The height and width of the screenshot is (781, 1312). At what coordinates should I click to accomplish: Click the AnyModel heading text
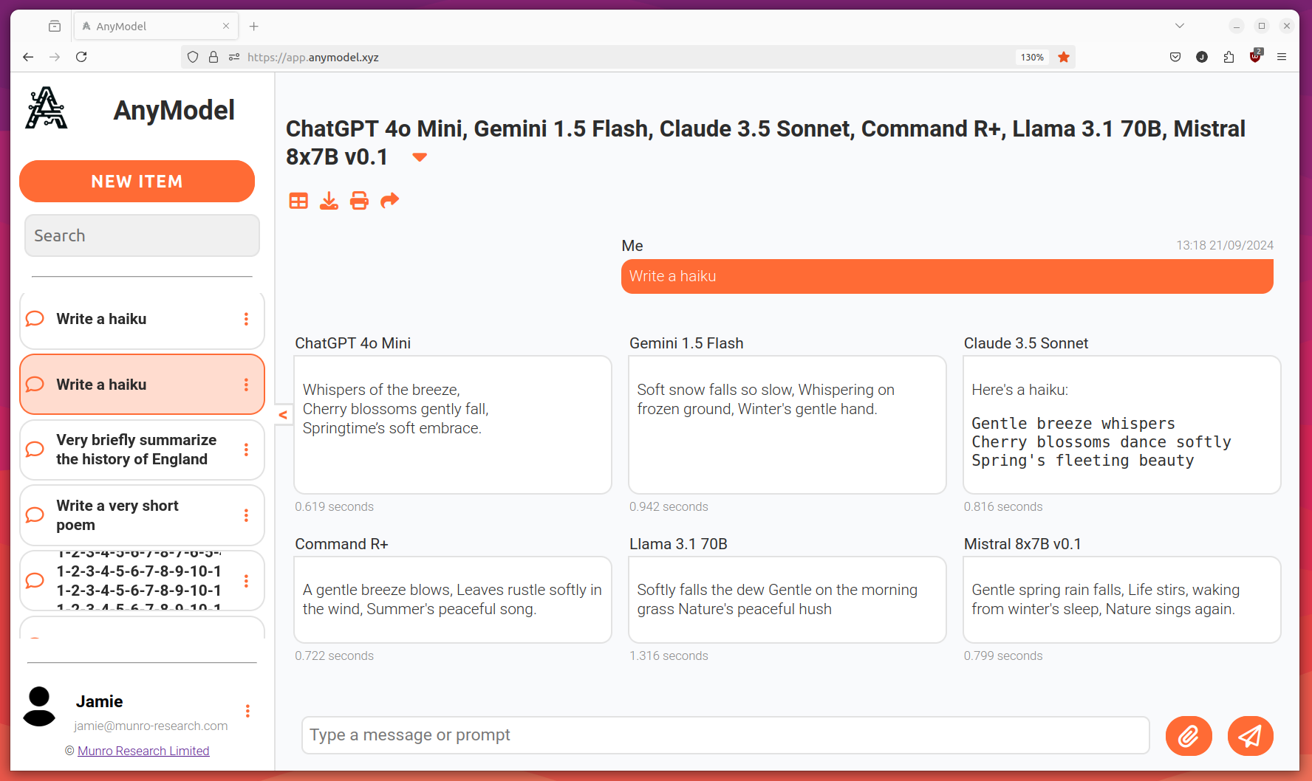point(174,110)
